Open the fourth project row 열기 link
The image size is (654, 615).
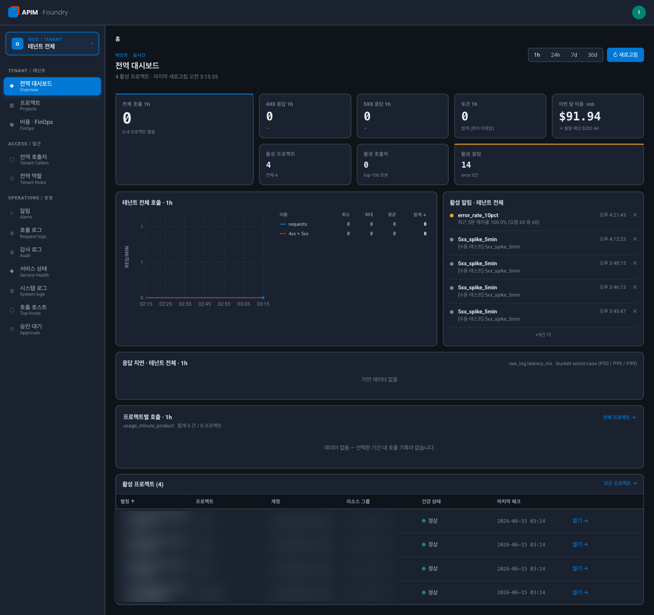coord(580,593)
